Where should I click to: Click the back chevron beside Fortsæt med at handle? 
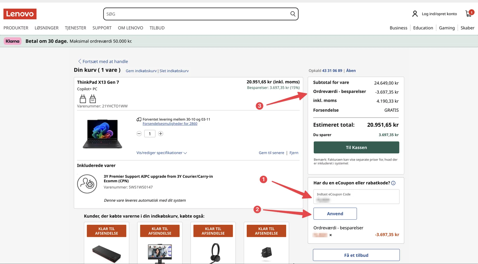point(80,61)
